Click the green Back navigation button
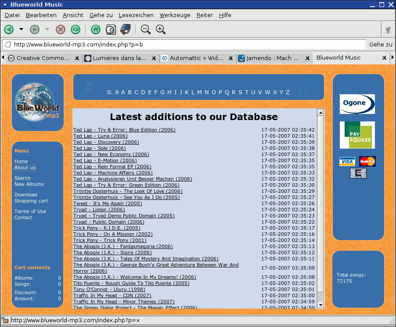 pos(9,29)
